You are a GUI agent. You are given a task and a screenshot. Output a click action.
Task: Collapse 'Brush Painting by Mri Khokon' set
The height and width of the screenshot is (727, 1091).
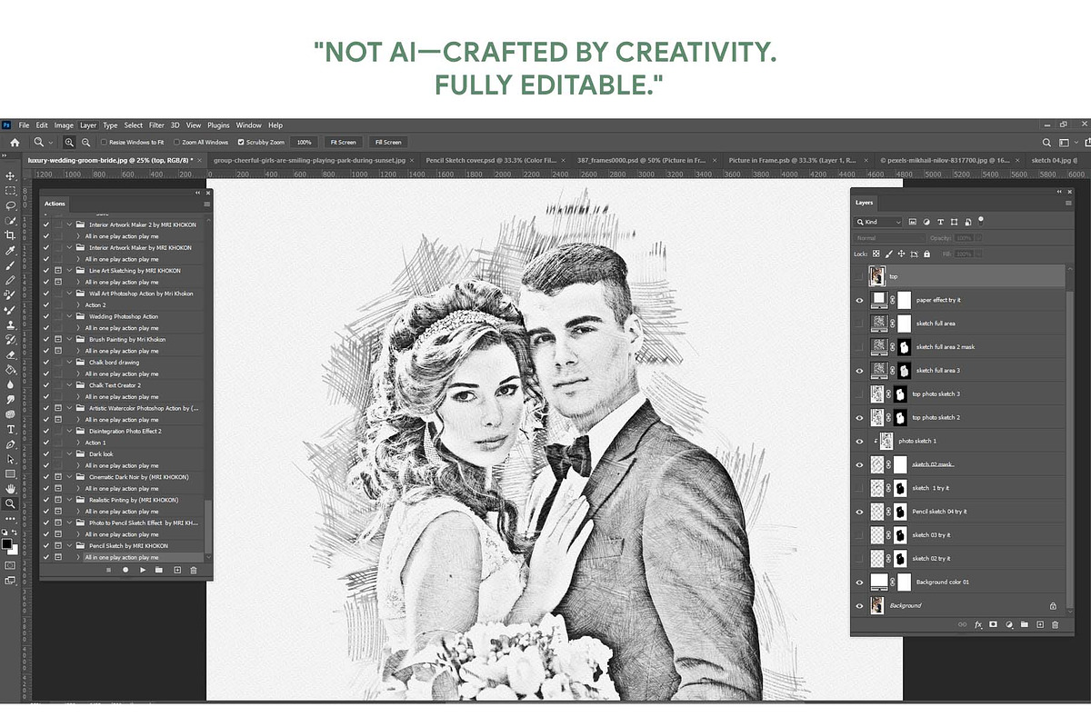(70, 339)
